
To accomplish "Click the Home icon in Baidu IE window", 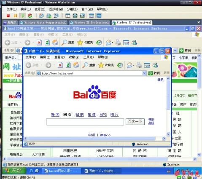I will pos(76,65).
